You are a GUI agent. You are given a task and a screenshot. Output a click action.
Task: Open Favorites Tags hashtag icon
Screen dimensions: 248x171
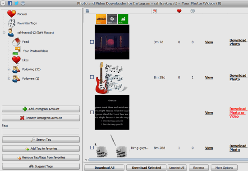(12, 23)
